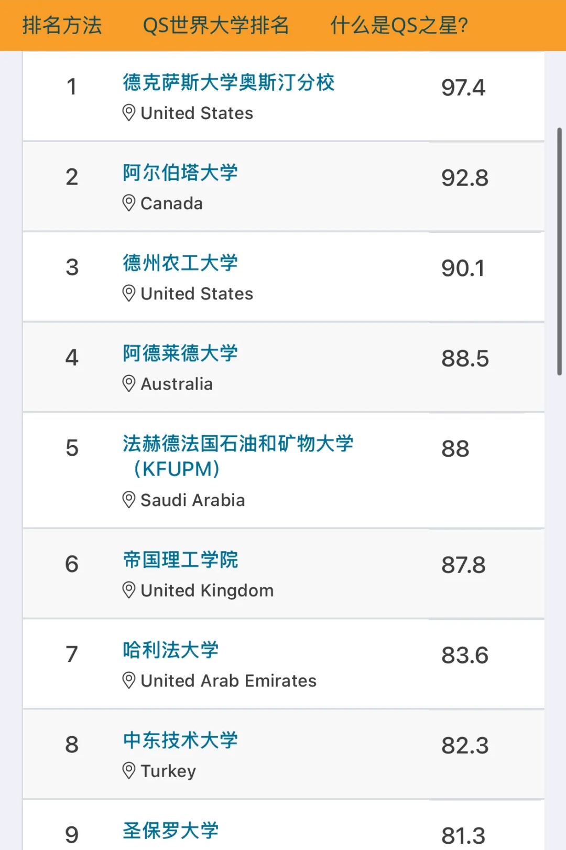Visit 阿德莱德大学 link
Viewport: 566px width, 850px height.
pos(180,353)
